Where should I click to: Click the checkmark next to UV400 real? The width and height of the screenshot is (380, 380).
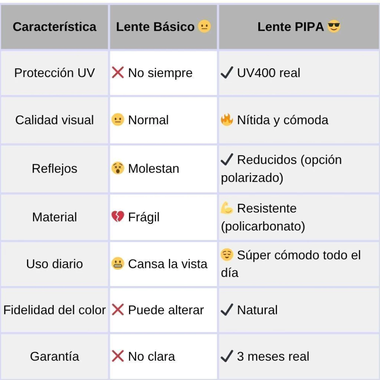tap(227, 73)
